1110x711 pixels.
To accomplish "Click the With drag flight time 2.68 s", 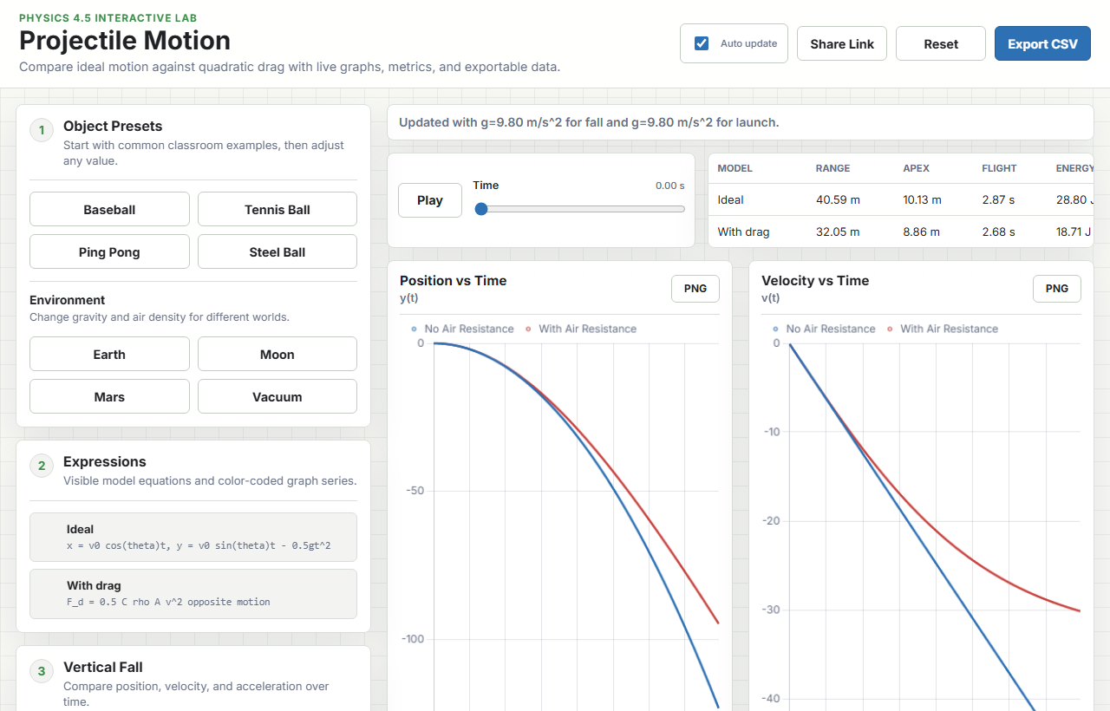I will click(x=998, y=232).
